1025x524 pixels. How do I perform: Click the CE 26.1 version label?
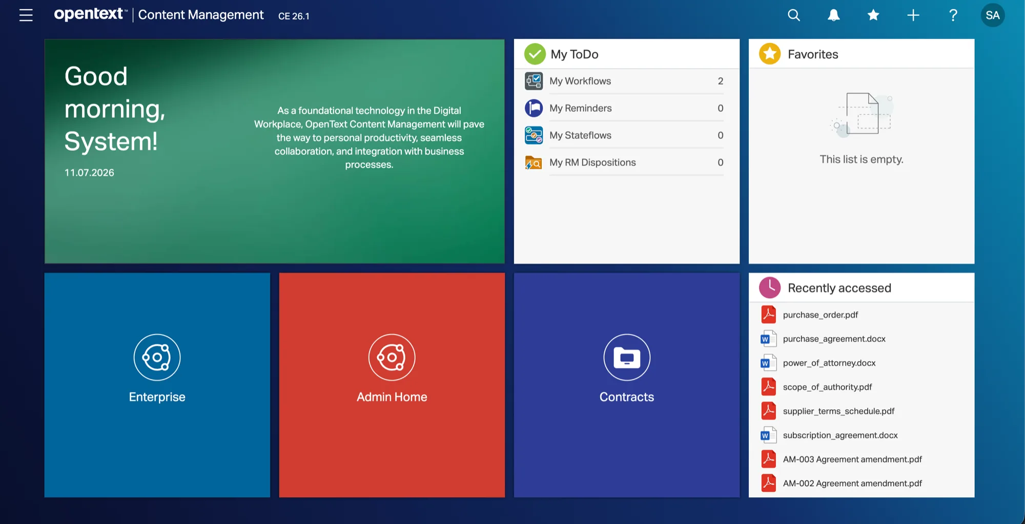pos(294,16)
